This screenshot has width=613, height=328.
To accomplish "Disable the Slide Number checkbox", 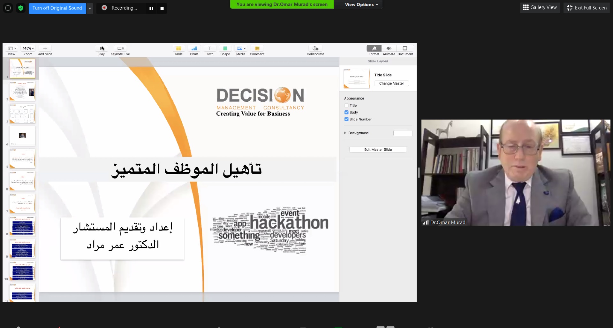I will point(346,119).
